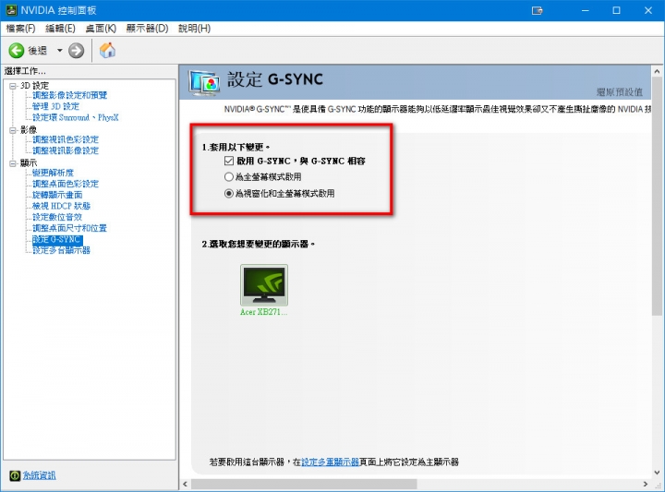The width and height of the screenshot is (665, 492).
Task: Open the 桌面(K) menu
Action: click(x=101, y=29)
